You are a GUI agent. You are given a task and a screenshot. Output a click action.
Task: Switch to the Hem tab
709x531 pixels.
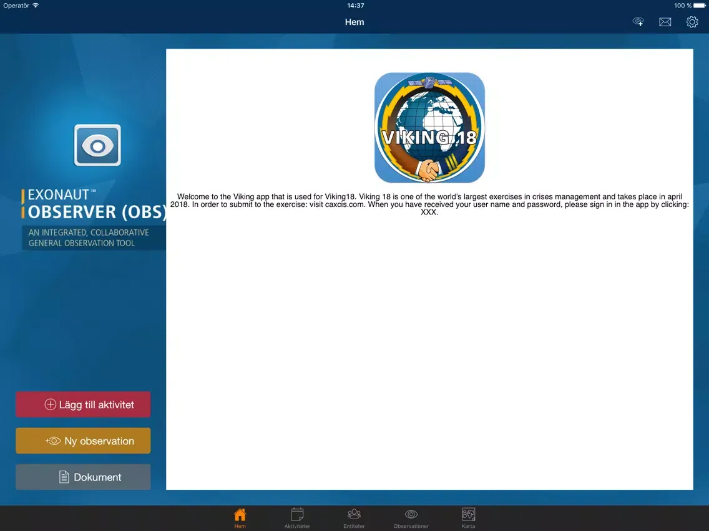240,518
